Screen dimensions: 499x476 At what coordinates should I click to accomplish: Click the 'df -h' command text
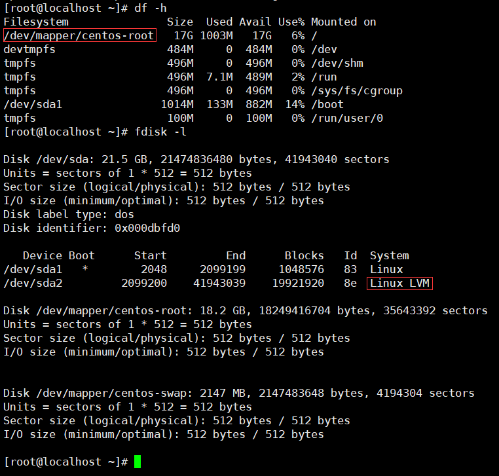150,8
